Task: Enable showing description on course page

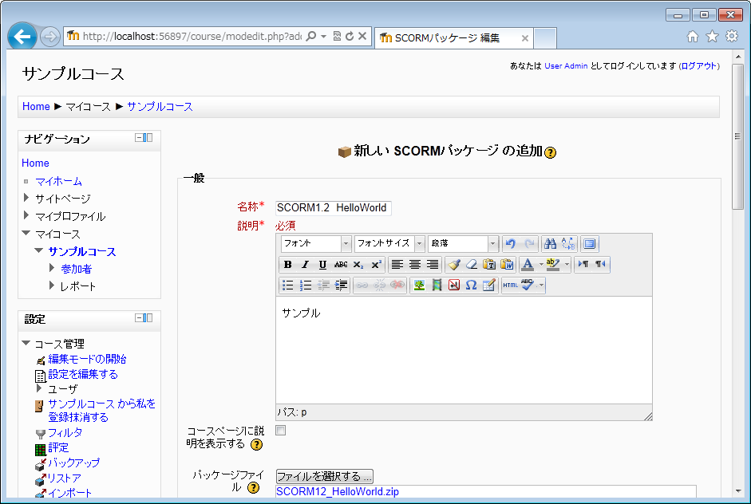Action: (x=281, y=431)
